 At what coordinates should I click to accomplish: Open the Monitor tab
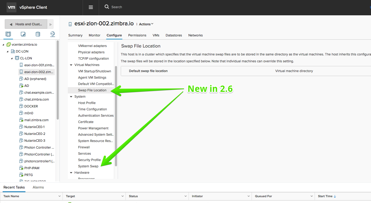click(95, 35)
